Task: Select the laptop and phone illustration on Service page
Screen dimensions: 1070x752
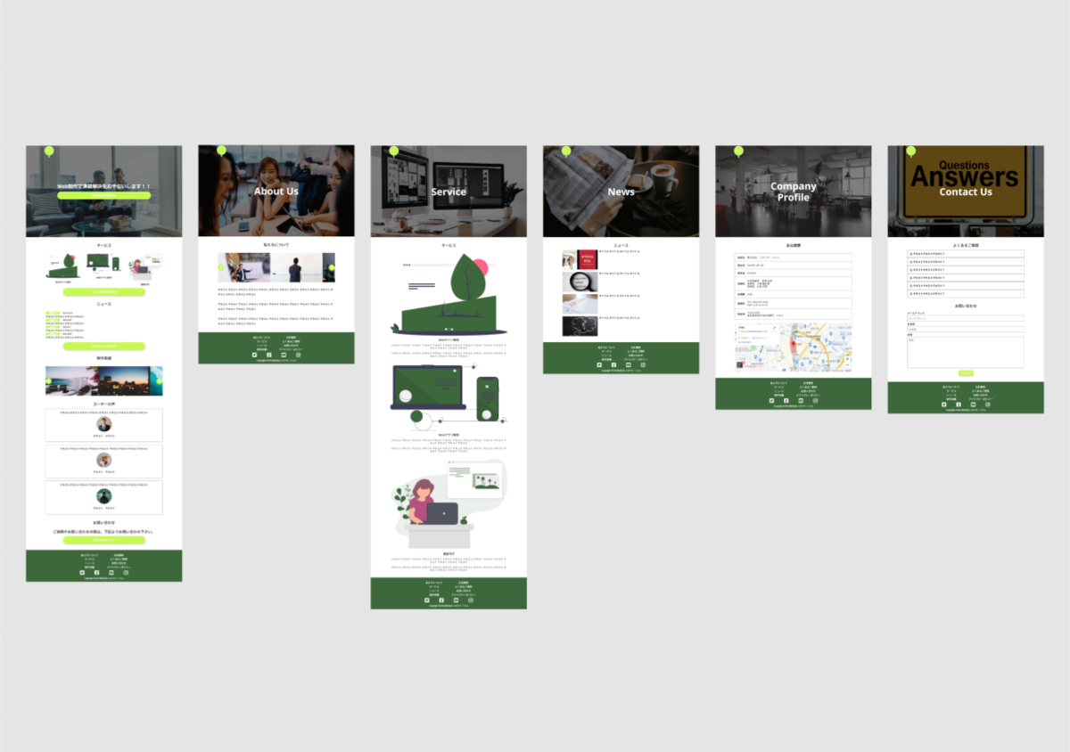Action: pos(449,397)
